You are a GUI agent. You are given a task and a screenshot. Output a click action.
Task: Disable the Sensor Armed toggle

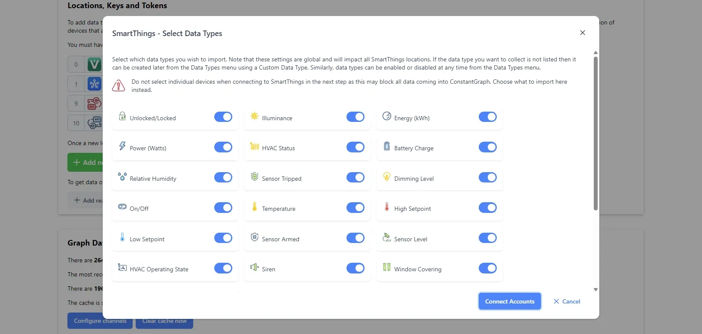pos(356,238)
